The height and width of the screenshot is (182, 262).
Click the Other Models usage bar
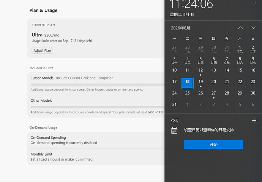pos(98,107)
